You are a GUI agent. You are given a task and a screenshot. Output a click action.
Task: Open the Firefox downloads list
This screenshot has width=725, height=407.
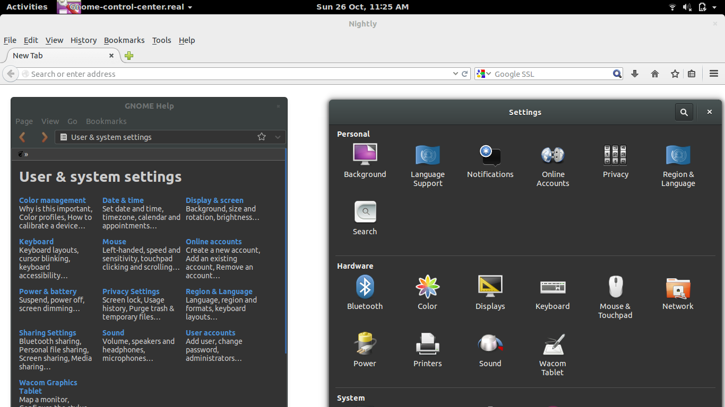tap(635, 74)
